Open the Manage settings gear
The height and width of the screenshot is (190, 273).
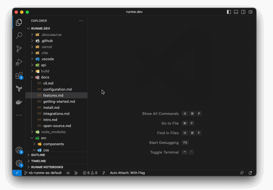pos(19,163)
